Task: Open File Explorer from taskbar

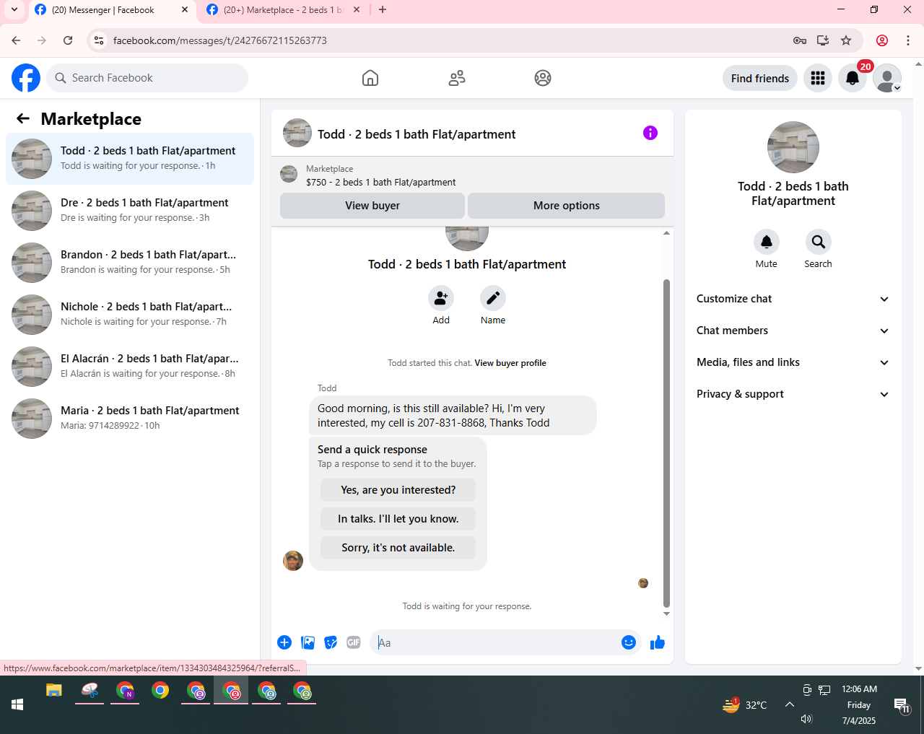Action: [x=54, y=691]
